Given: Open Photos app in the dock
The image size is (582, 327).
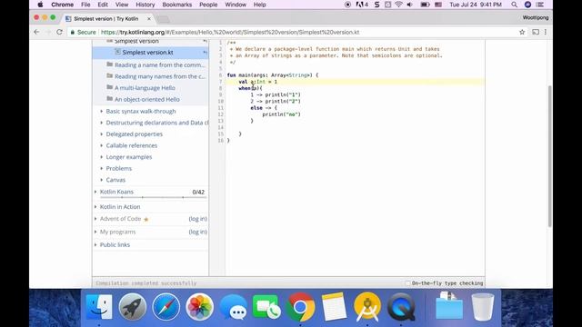Looking at the screenshot, I should pos(199,307).
